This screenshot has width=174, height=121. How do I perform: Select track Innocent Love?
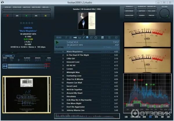tap(87, 62)
